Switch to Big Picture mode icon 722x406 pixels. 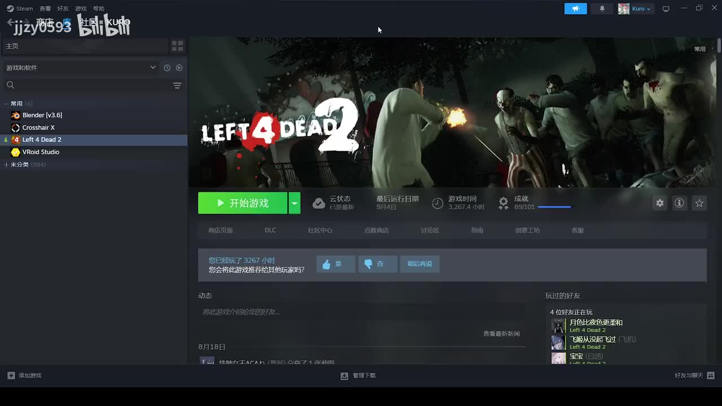666,8
